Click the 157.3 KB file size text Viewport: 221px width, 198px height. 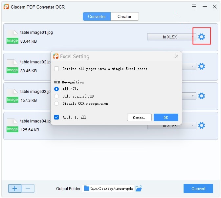(29, 100)
